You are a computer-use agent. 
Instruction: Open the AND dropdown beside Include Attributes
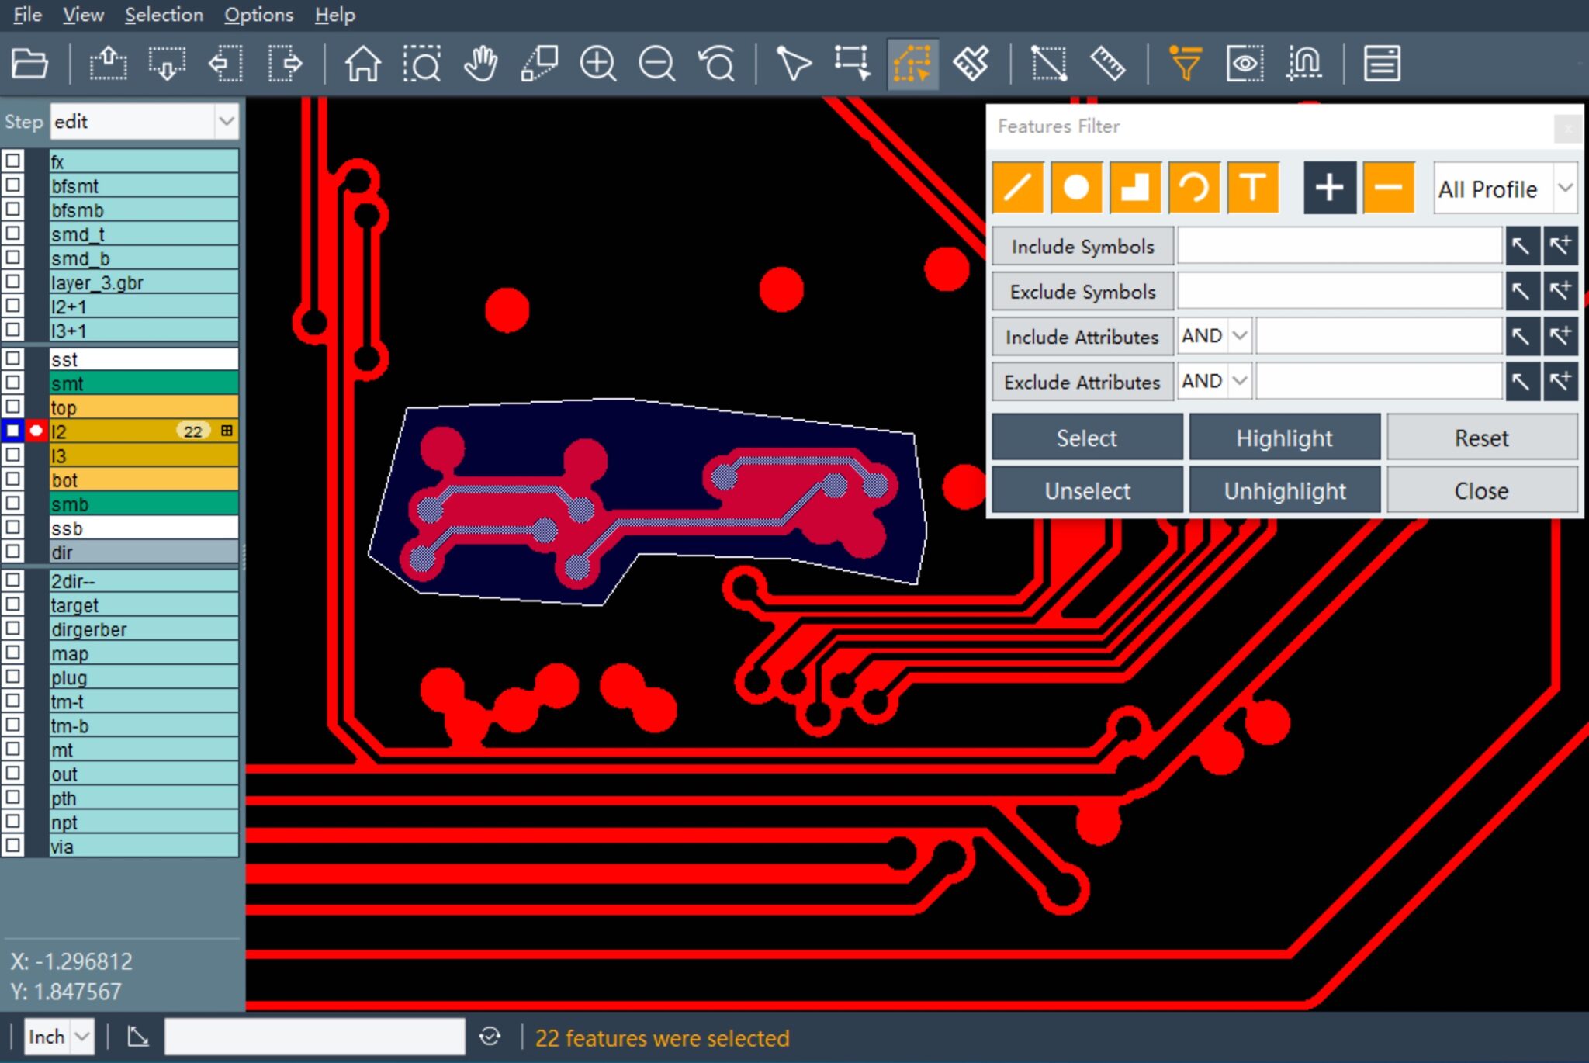coord(1239,336)
